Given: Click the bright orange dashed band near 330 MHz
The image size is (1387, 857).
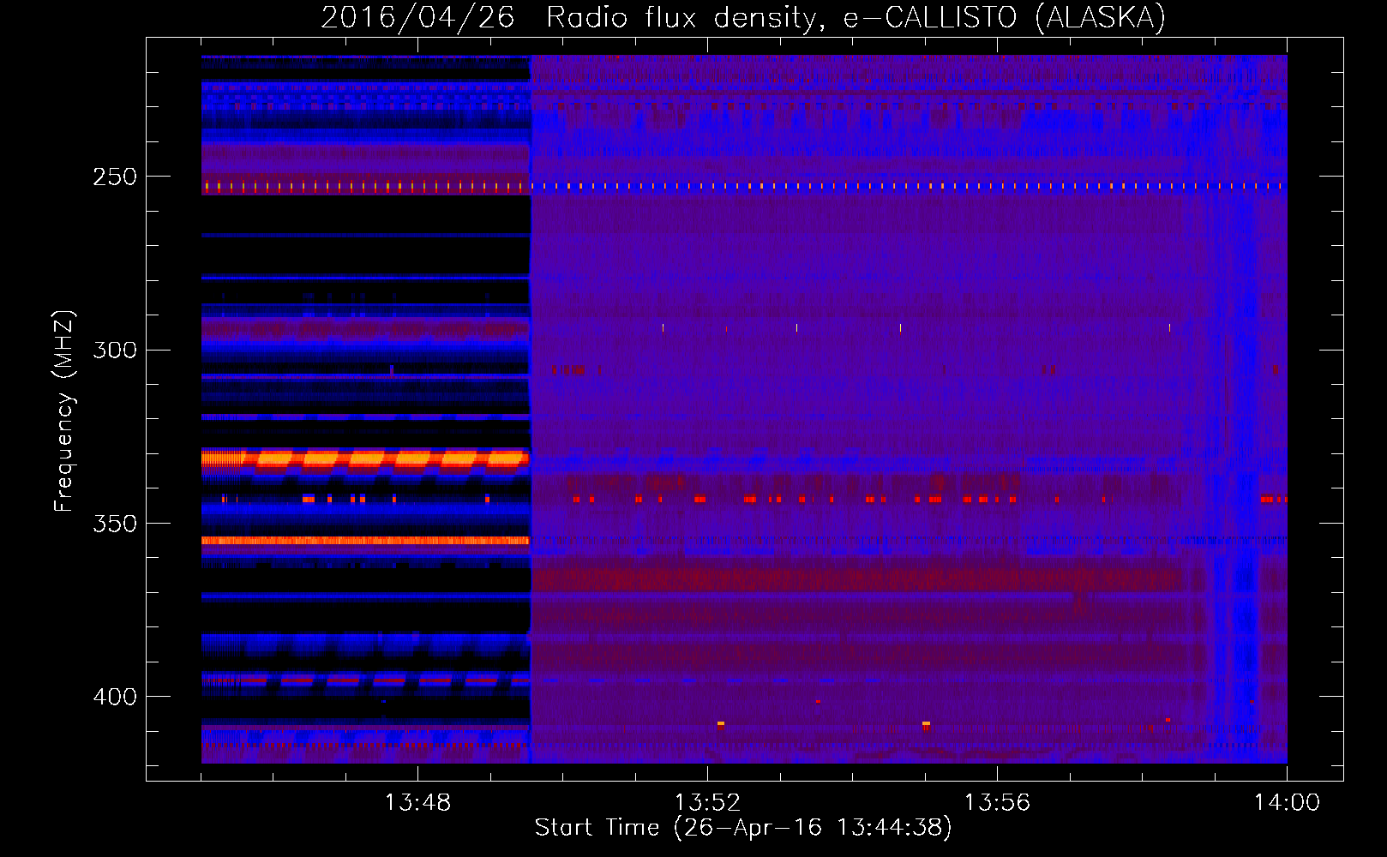Looking at the screenshot, I should tap(365, 458).
